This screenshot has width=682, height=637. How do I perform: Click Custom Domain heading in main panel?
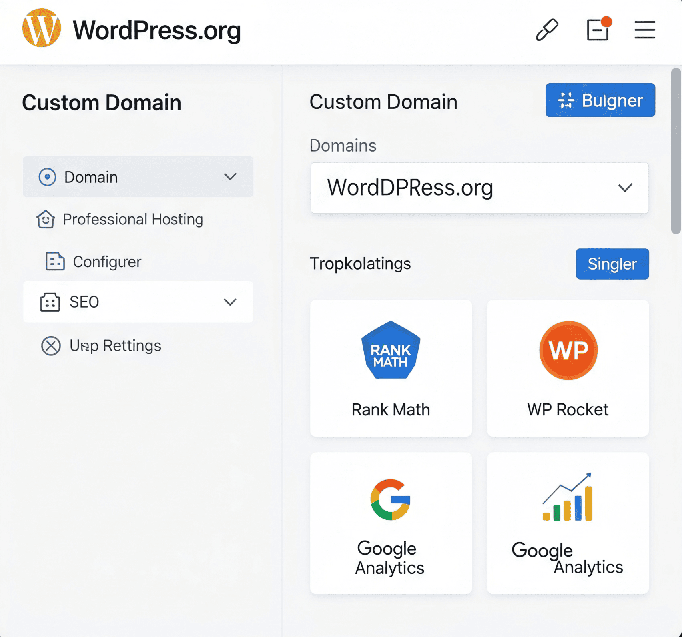coord(383,102)
